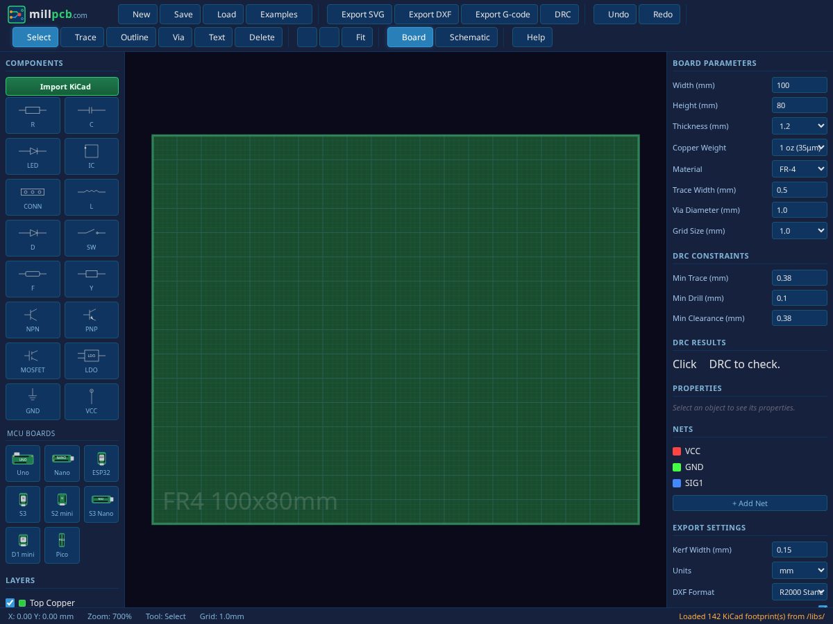This screenshot has height=624, width=833.
Task: Open the Grid Size dropdown
Action: point(800,231)
